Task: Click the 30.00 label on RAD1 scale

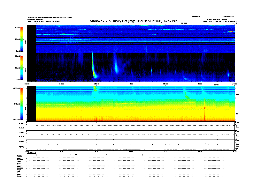Action: 17,68
